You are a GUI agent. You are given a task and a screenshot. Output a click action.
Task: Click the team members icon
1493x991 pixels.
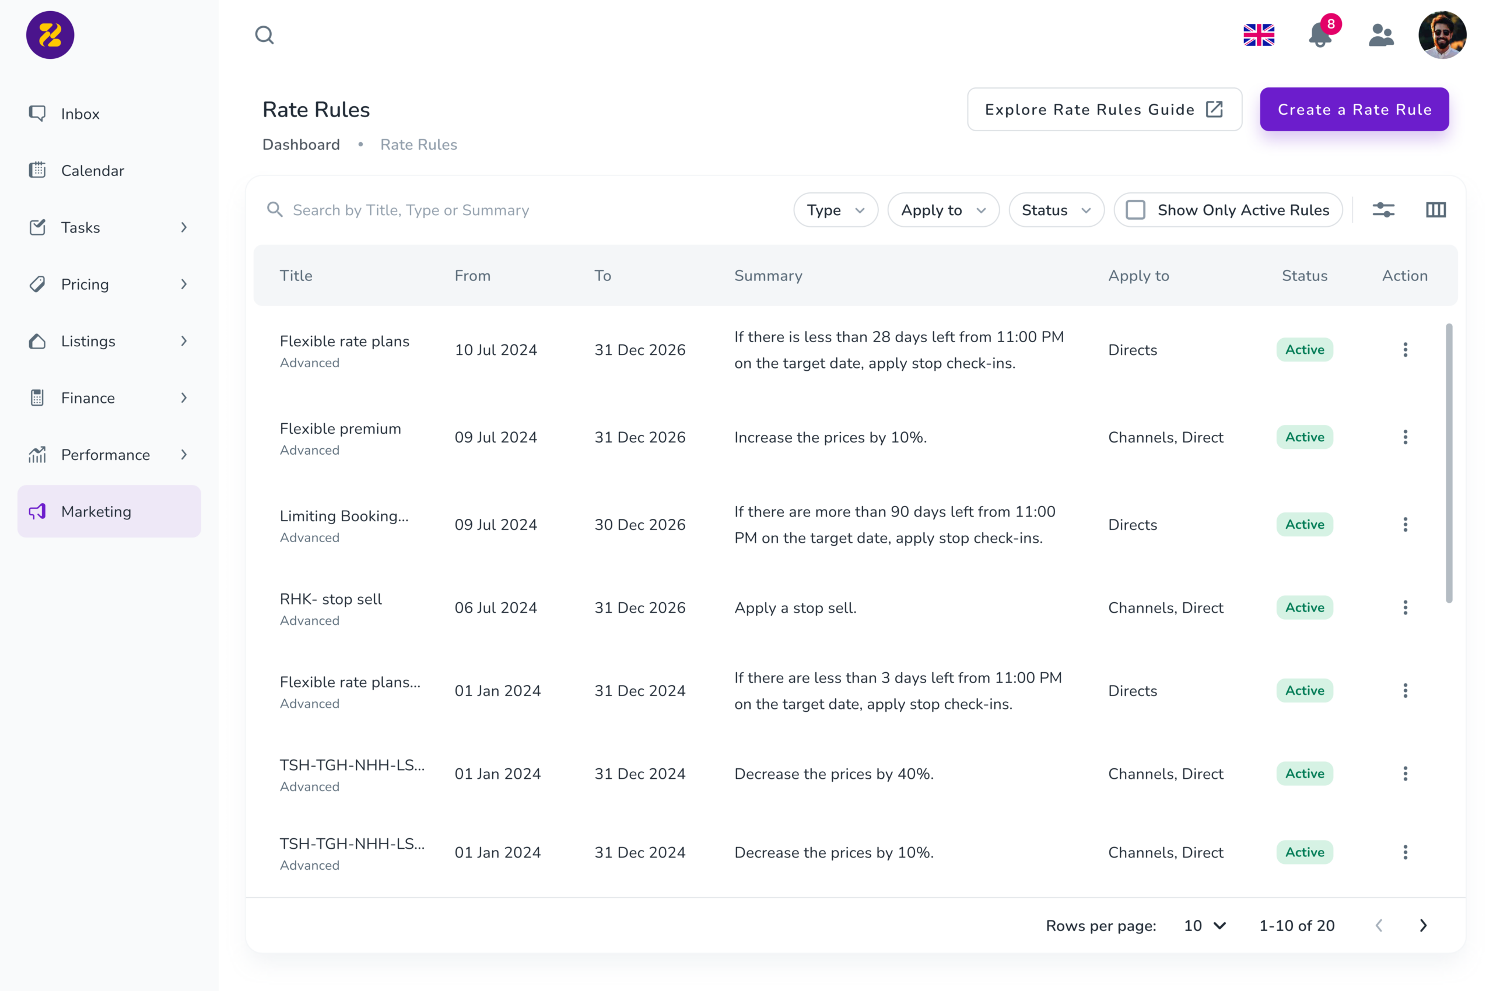[x=1380, y=36]
